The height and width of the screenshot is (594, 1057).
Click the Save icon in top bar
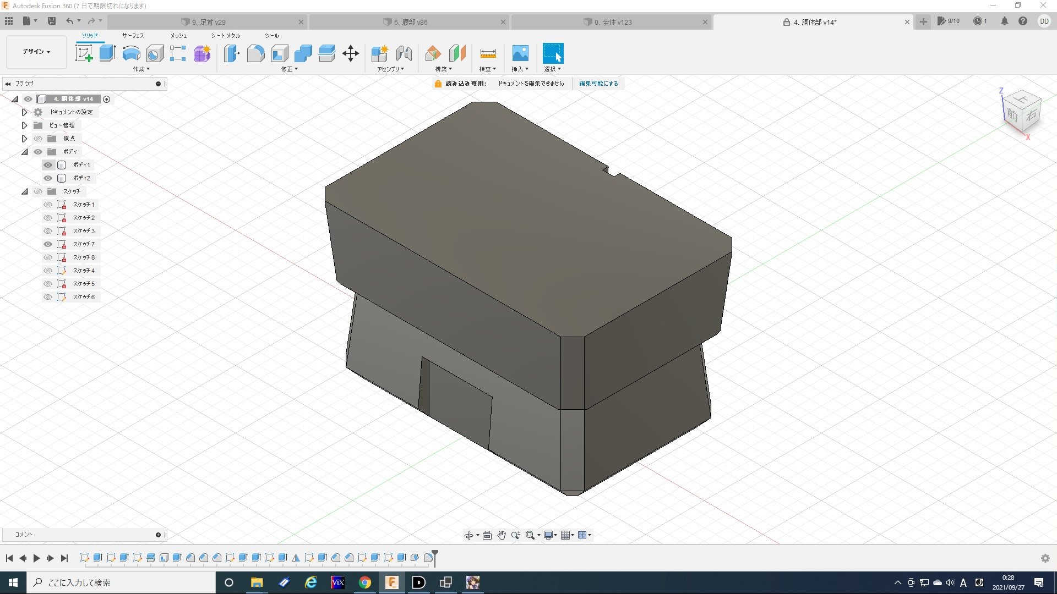coord(52,21)
